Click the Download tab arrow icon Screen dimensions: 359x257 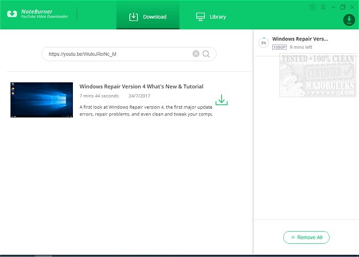pos(134,17)
